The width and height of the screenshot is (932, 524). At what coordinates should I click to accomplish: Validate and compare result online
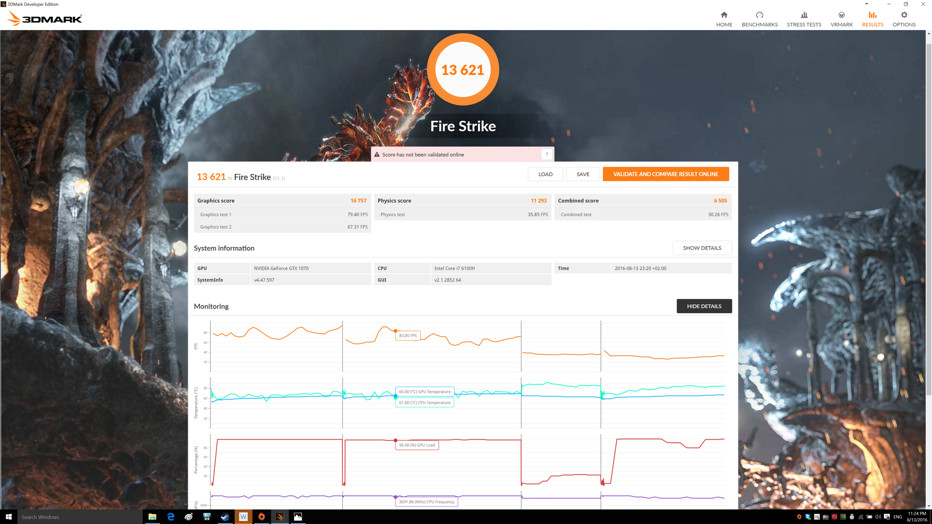666,174
